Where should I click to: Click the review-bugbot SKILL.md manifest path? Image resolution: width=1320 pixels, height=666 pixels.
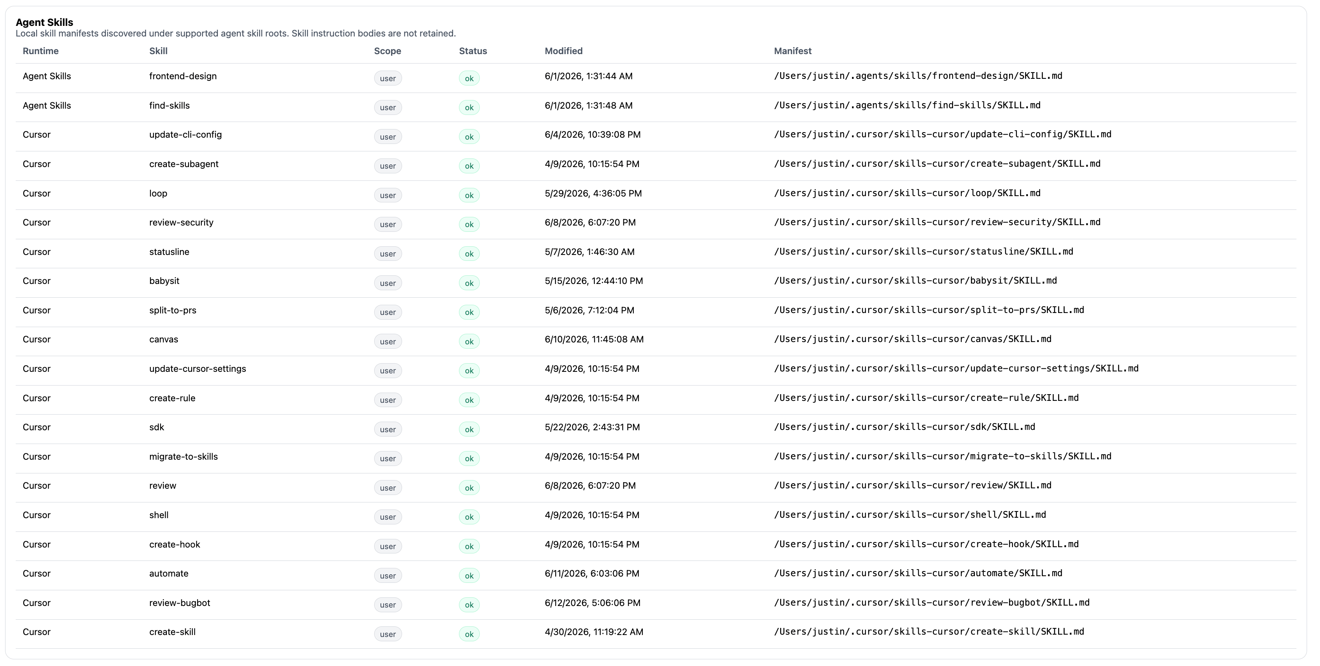[932, 603]
